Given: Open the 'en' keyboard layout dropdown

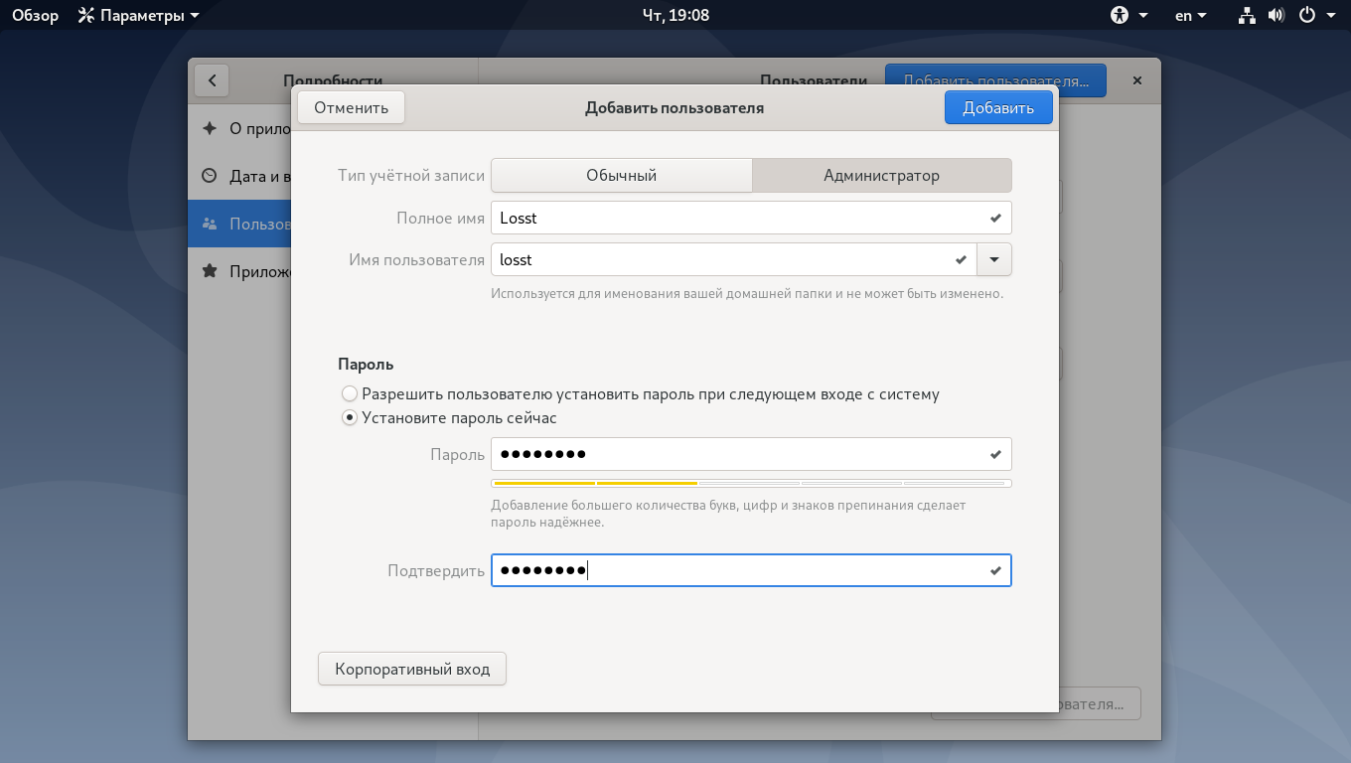Looking at the screenshot, I should (1190, 15).
